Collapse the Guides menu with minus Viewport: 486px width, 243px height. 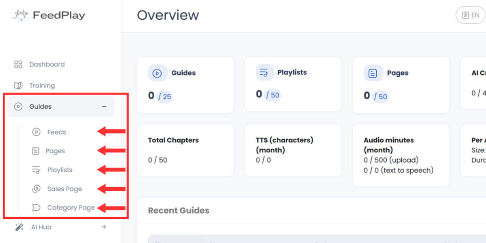pyautogui.click(x=104, y=107)
